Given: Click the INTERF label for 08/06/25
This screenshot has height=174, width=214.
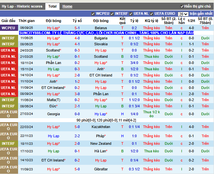Looking at the screenshot, I should 8,44.
